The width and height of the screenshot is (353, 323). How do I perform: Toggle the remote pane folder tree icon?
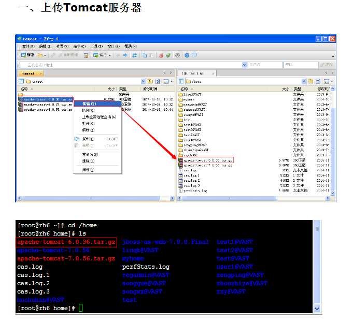click(x=181, y=81)
